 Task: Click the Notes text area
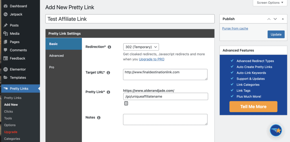pos(165,119)
